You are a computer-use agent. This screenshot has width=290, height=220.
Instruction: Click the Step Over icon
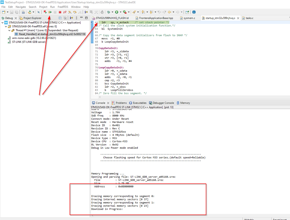75,12
